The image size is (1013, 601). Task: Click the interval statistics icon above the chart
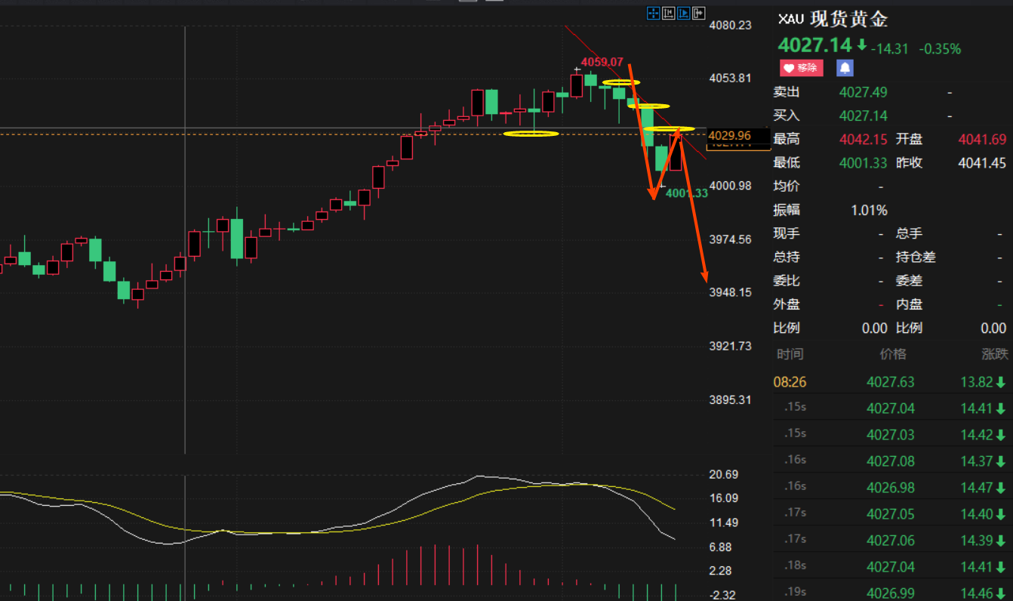(x=669, y=13)
